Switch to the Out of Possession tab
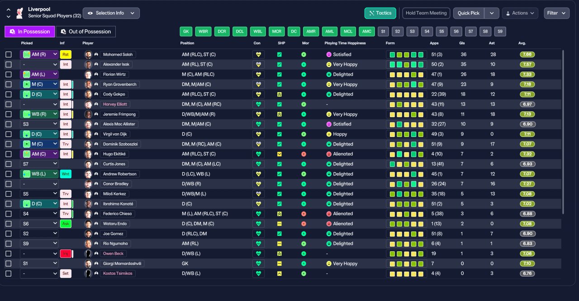Viewport: 579px width, 301px height. click(x=85, y=32)
